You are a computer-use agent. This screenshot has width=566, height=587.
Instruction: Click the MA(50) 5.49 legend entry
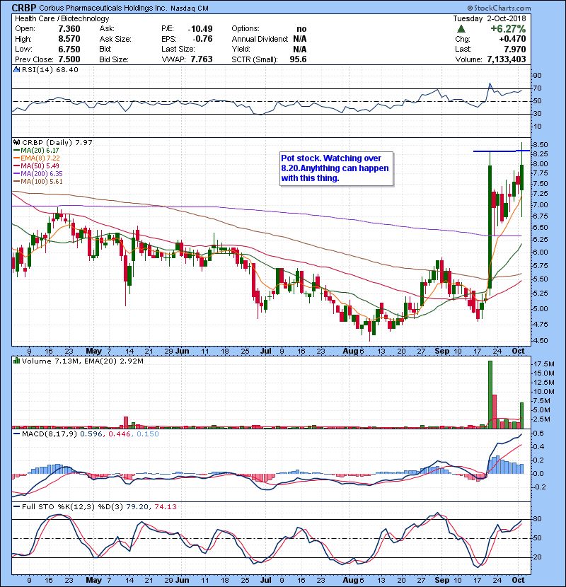[36, 165]
